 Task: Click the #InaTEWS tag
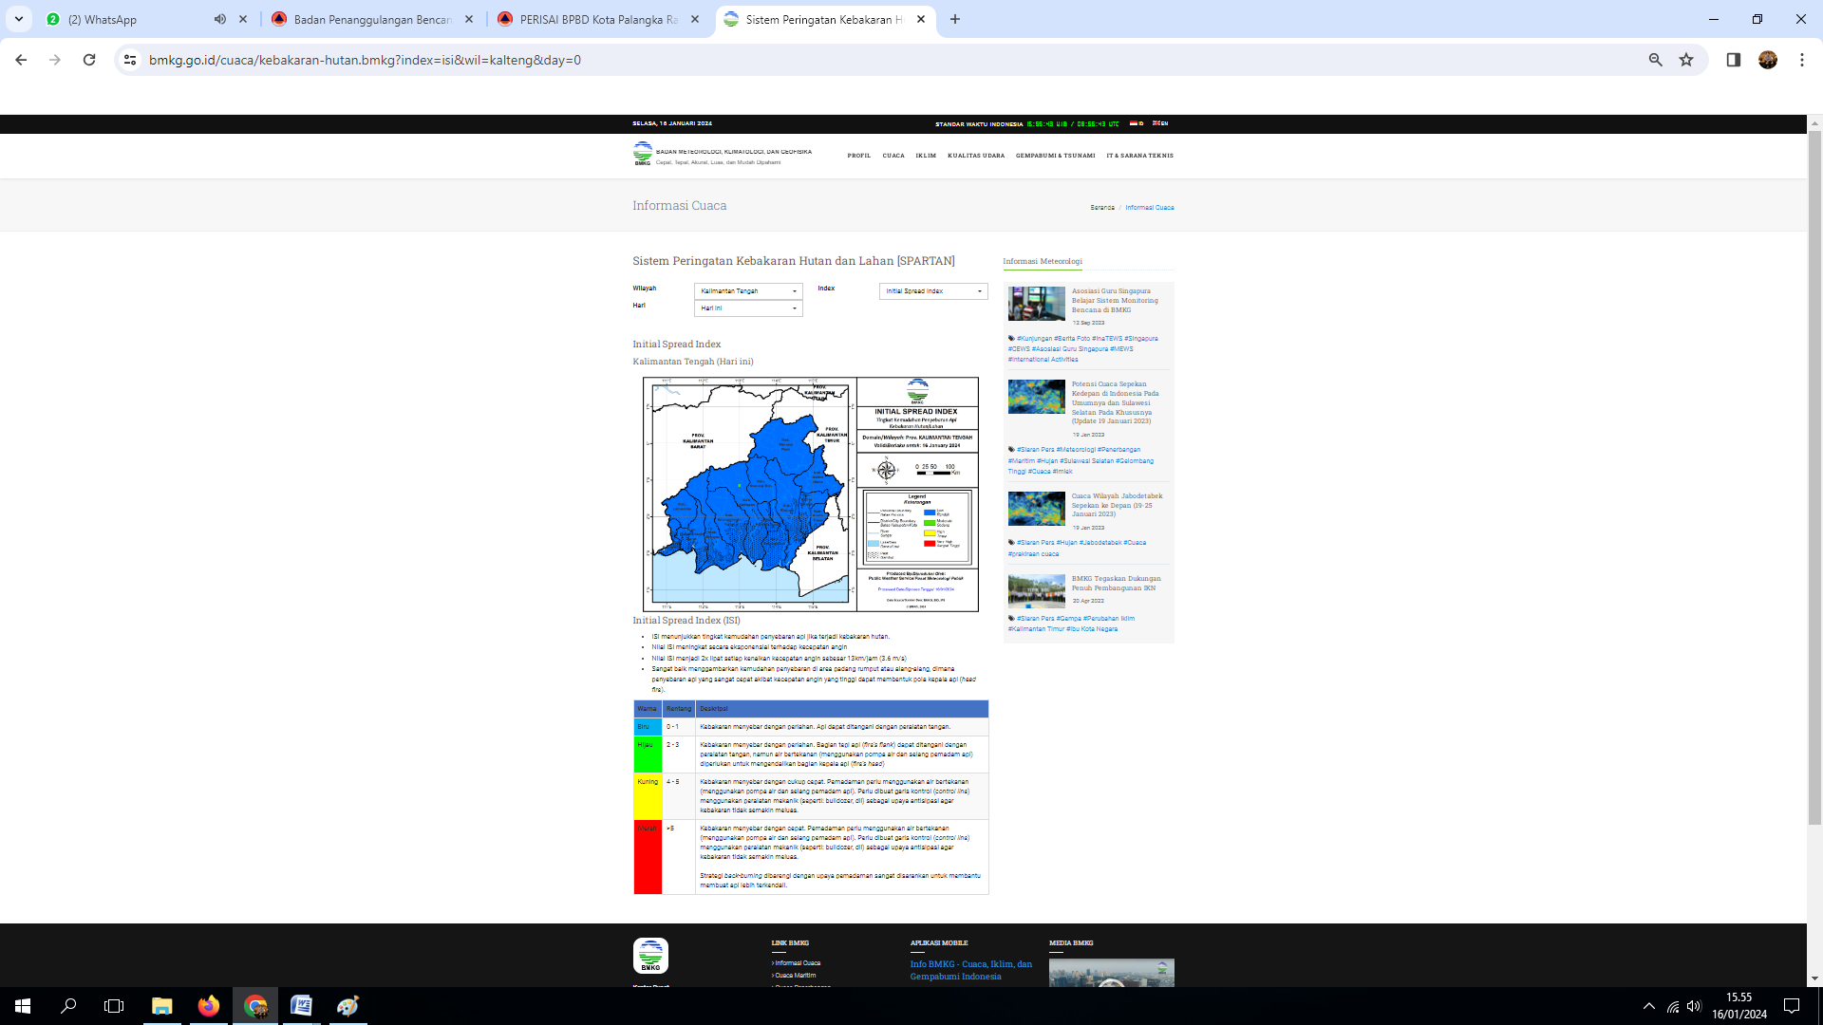pos(1107,338)
